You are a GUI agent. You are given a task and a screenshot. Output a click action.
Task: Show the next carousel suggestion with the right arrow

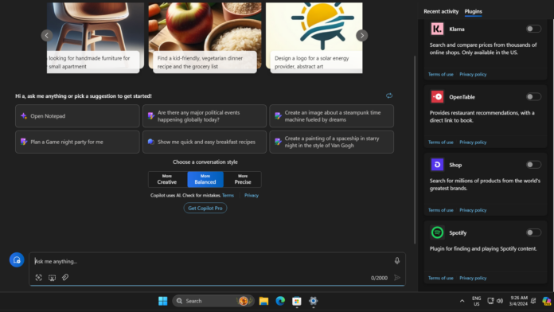pyautogui.click(x=361, y=35)
